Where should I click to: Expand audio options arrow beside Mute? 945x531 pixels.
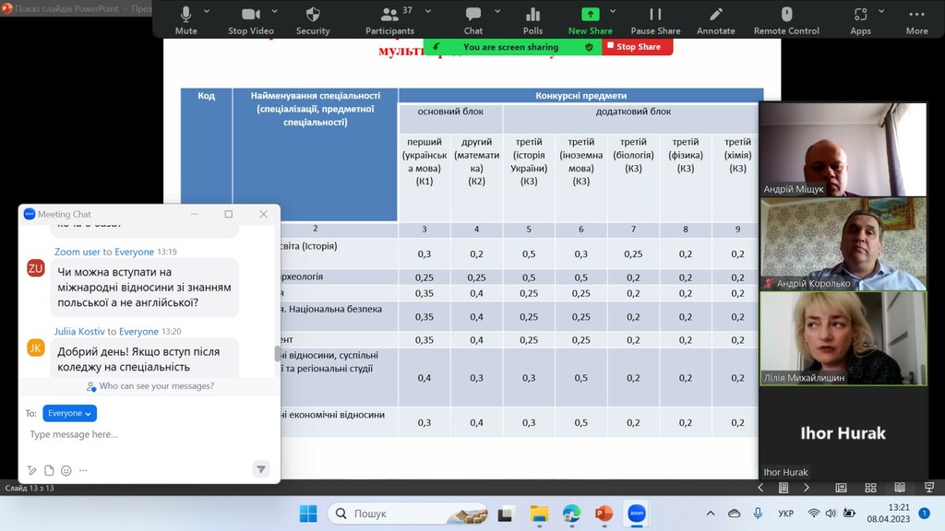click(x=207, y=12)
